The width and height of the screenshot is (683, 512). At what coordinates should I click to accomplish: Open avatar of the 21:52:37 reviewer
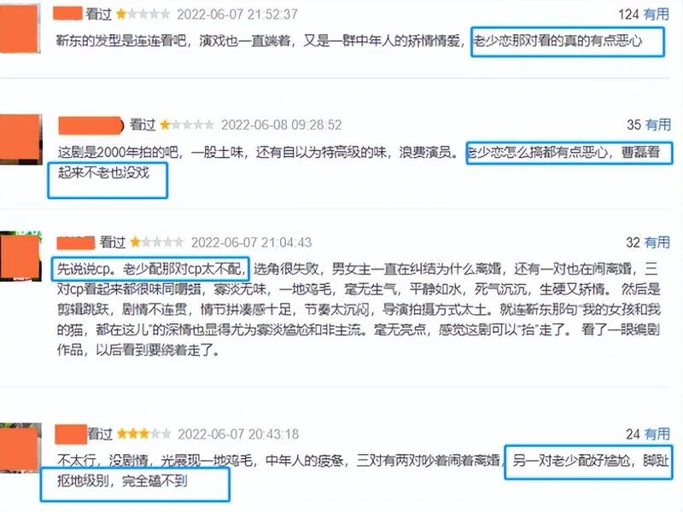(20, 29)
